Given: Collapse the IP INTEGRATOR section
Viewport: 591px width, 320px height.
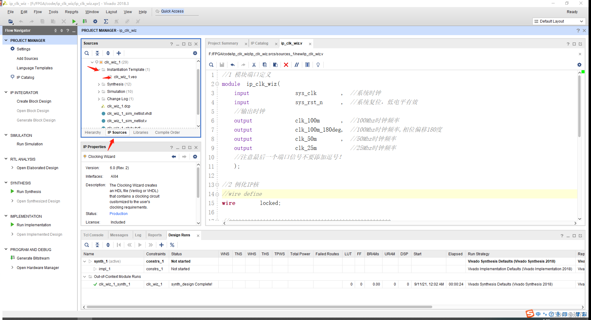Looking at the screenshot, I should pyautogui.click(x=6, y=92).
